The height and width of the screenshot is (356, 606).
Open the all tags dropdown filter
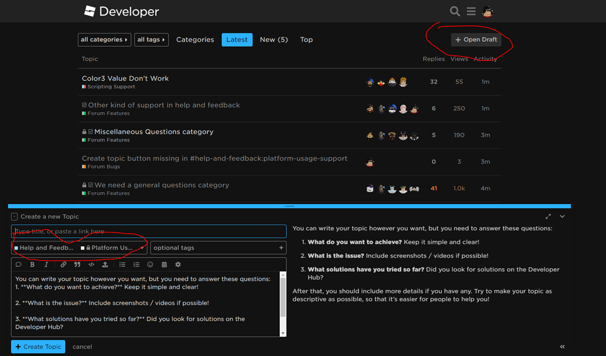tap(151, 39)
